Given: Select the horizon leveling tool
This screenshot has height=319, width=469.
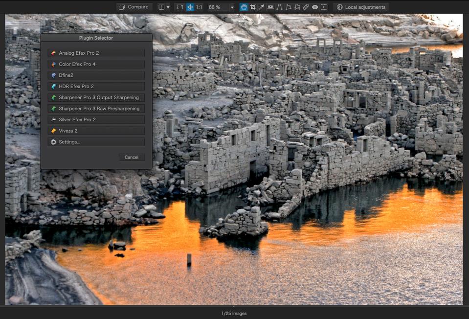Looking at the screenshot, I should tap(270, 7).
